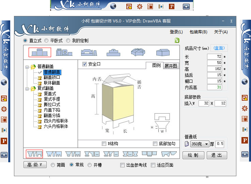Image resolution: width=251 pixels, height=184 pixels.
Task: Open the 登录(L) menu
Action: (x=176, y=32)
